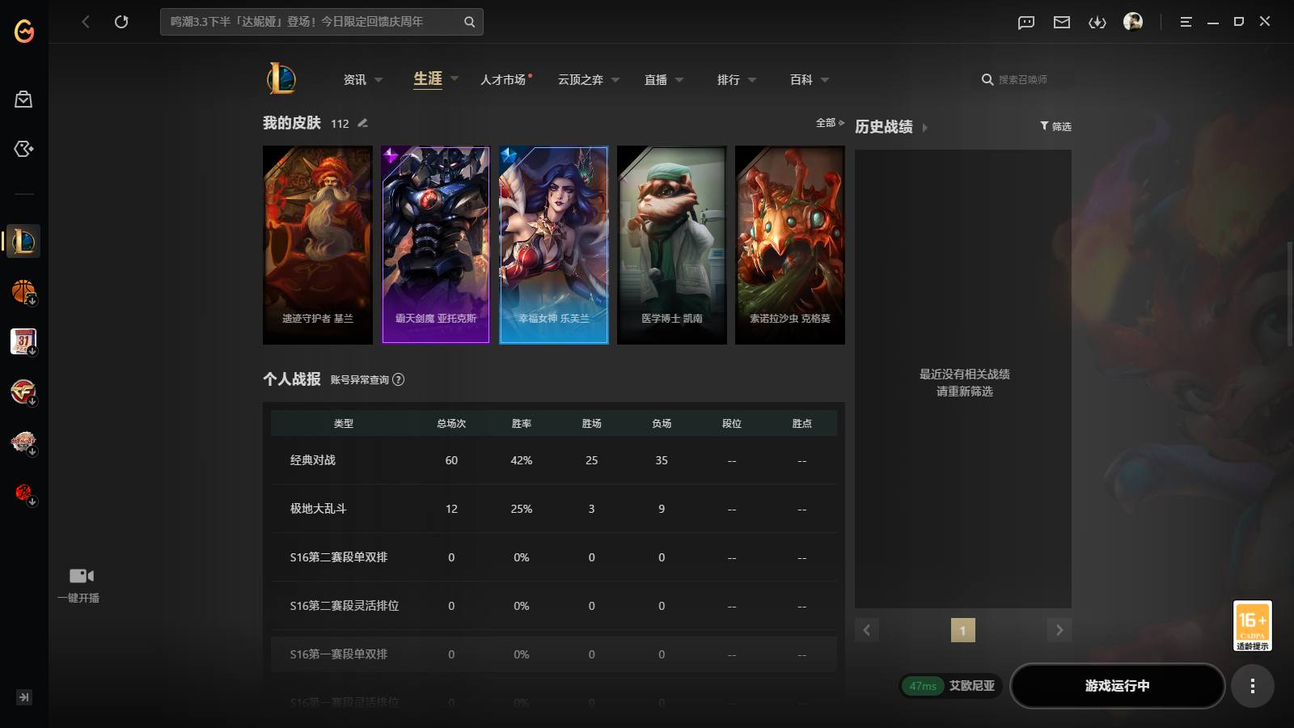Open the mail inbox icon
Screen dimensions: 1294x728
pyautogui.click(x=1062, y=23)
